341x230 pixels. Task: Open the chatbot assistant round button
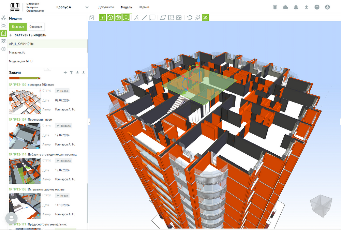11,218
